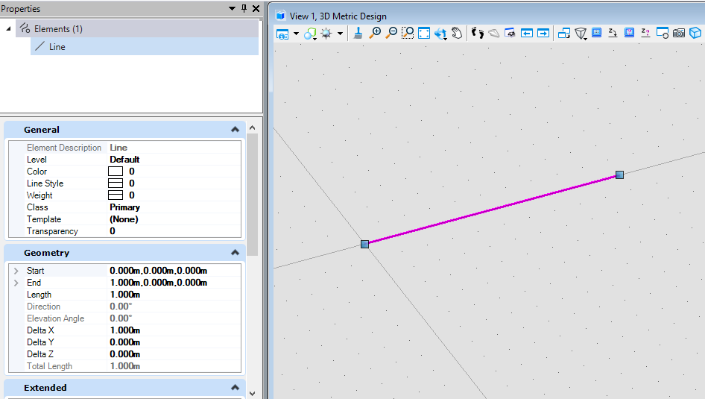Click the View 1 window cube icon
This screenshot has width=705, height=399.
pos(281,16)
